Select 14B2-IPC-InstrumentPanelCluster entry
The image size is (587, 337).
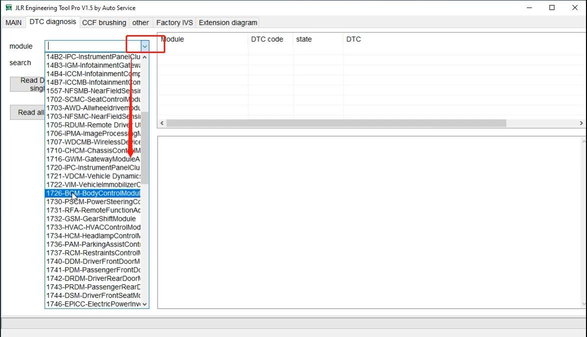click(x=93, y=57)
